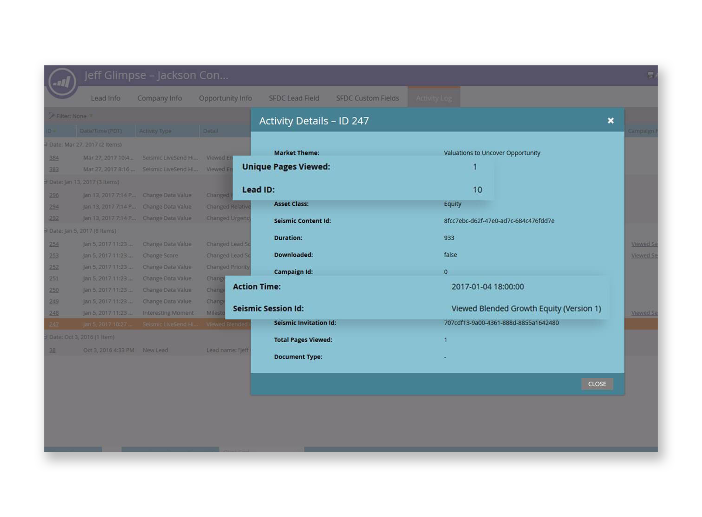The width and height of the screenshot is (702, 517).
Task: Click Viewed Blended Growth Equity (Version 1) text
Action: click(526, 308)
